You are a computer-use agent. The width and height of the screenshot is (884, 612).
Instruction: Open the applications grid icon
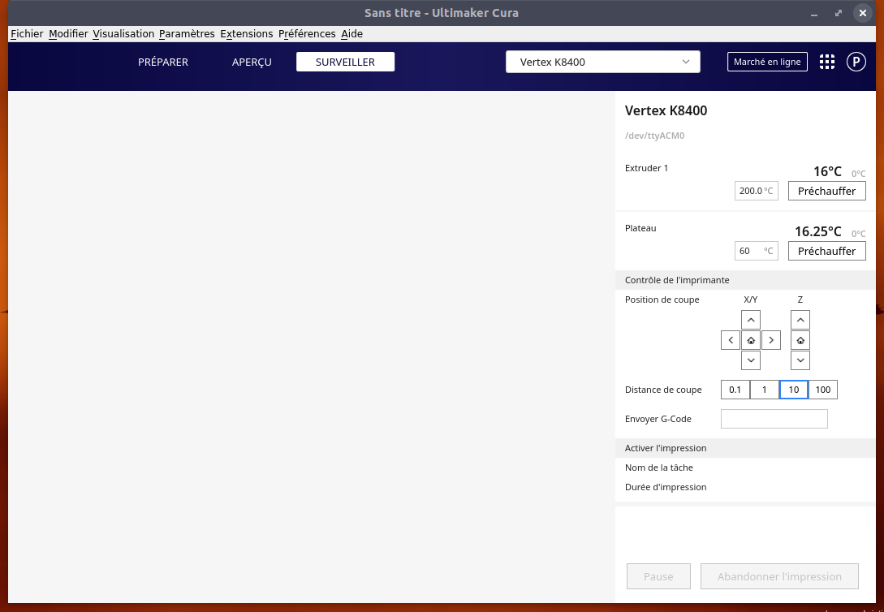click(826, 62)
